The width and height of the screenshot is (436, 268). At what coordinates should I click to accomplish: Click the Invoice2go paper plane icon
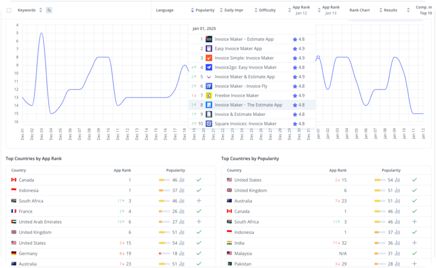click(x=209, y=68)
